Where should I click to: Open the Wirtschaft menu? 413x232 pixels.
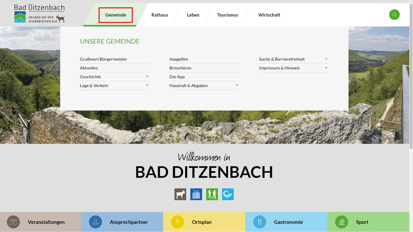[269, 15]
